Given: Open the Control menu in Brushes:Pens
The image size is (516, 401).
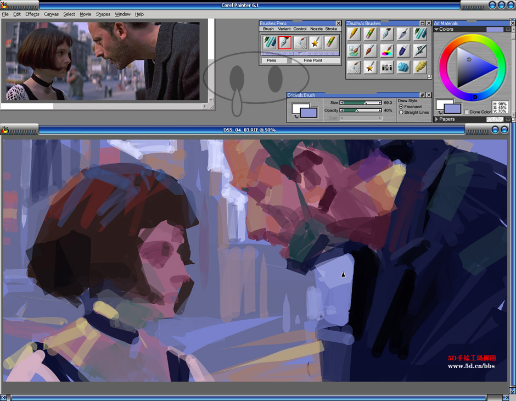Looking at the screenshot, I should click(300, 29).
